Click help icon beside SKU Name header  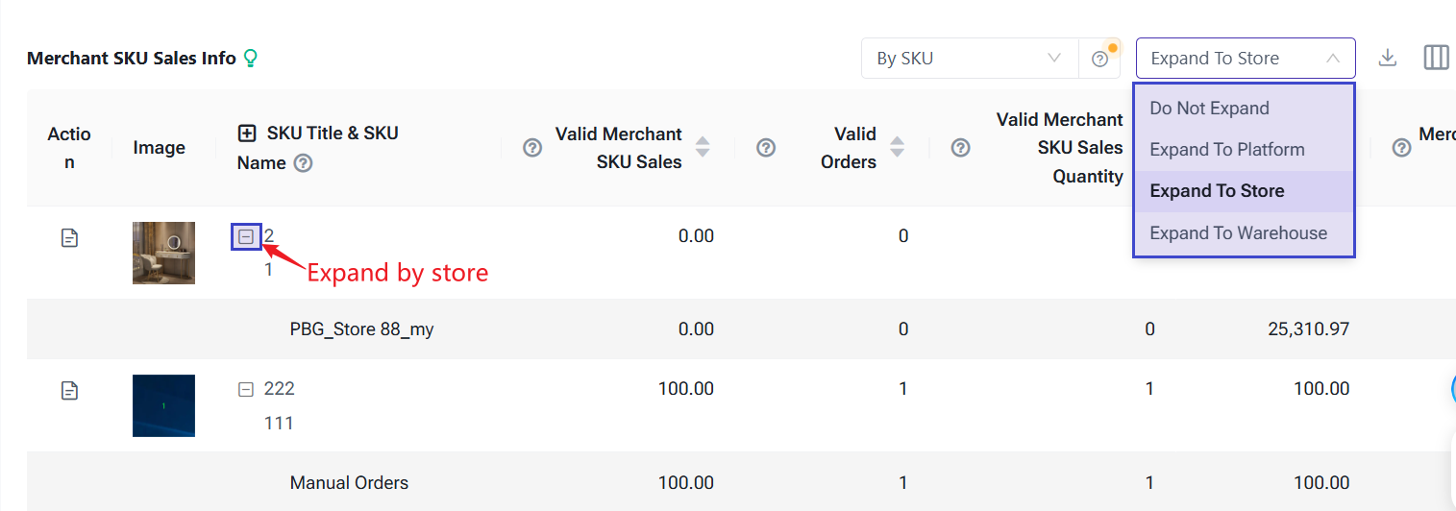303,163
